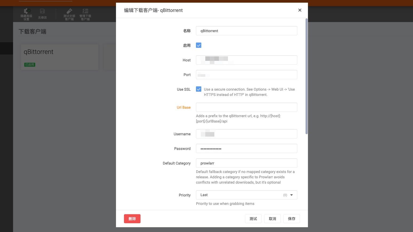Toggle the 启用 checkbox

pyautogui.click(x=199, y=45)
